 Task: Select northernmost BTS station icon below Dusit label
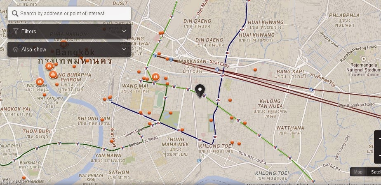172,17
